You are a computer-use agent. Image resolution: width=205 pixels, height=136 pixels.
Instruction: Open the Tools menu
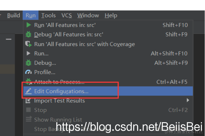(48, 16)
